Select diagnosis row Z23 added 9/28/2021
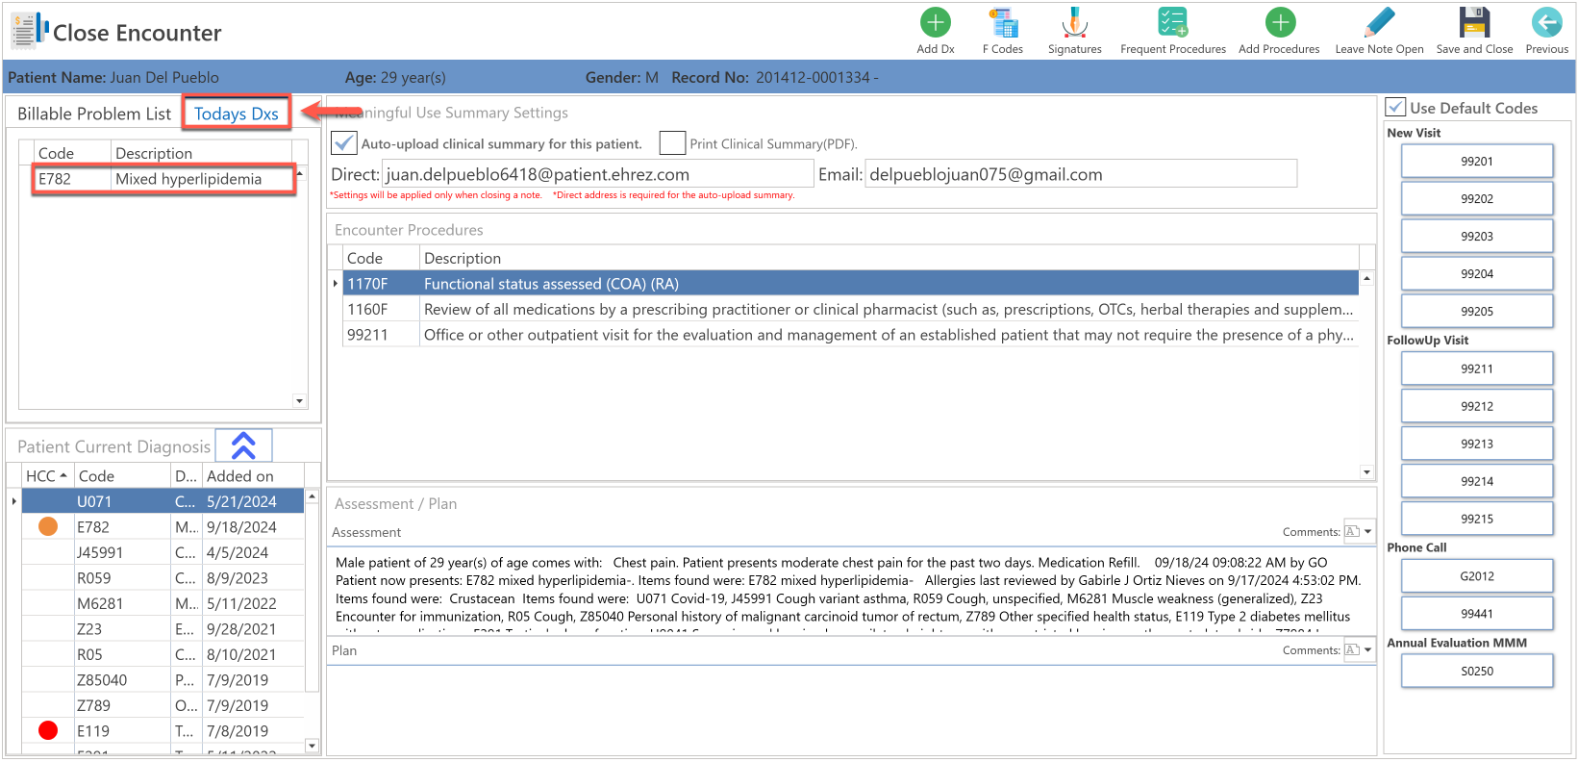1578x762 pixels. (x=163, y=629)
